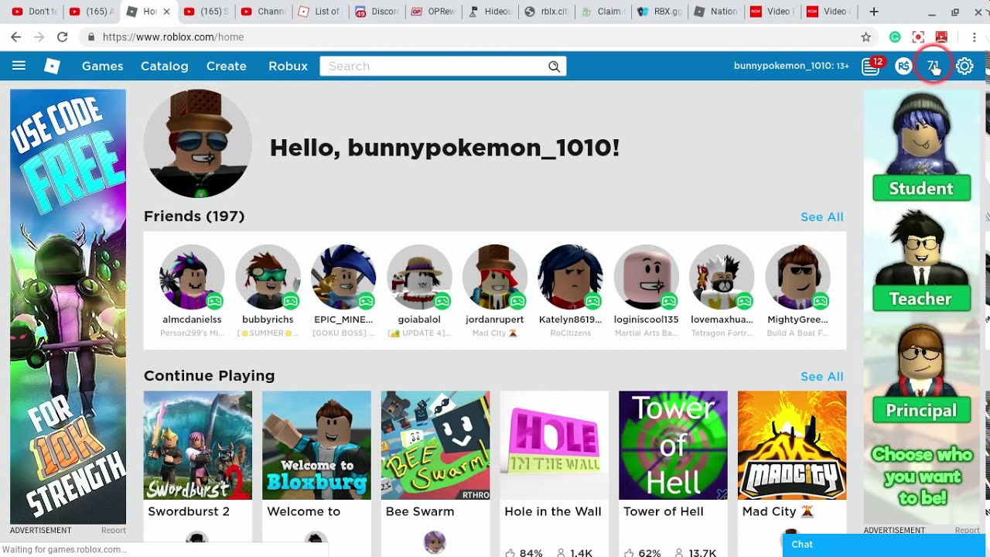Open a new browser tab with plus
The height and width of the screenshot is (557, 990).
874,12
